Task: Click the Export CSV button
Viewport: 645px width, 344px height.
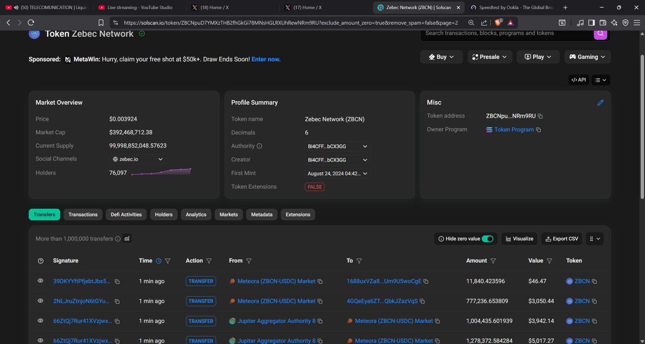Action: coord(561,238)
